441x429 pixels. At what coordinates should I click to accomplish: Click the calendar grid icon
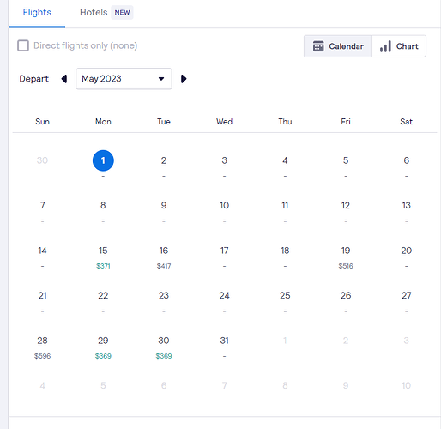tap(318, 46)
